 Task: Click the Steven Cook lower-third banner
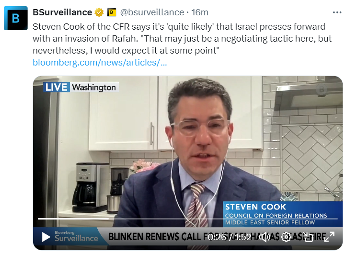click(282, 214)
